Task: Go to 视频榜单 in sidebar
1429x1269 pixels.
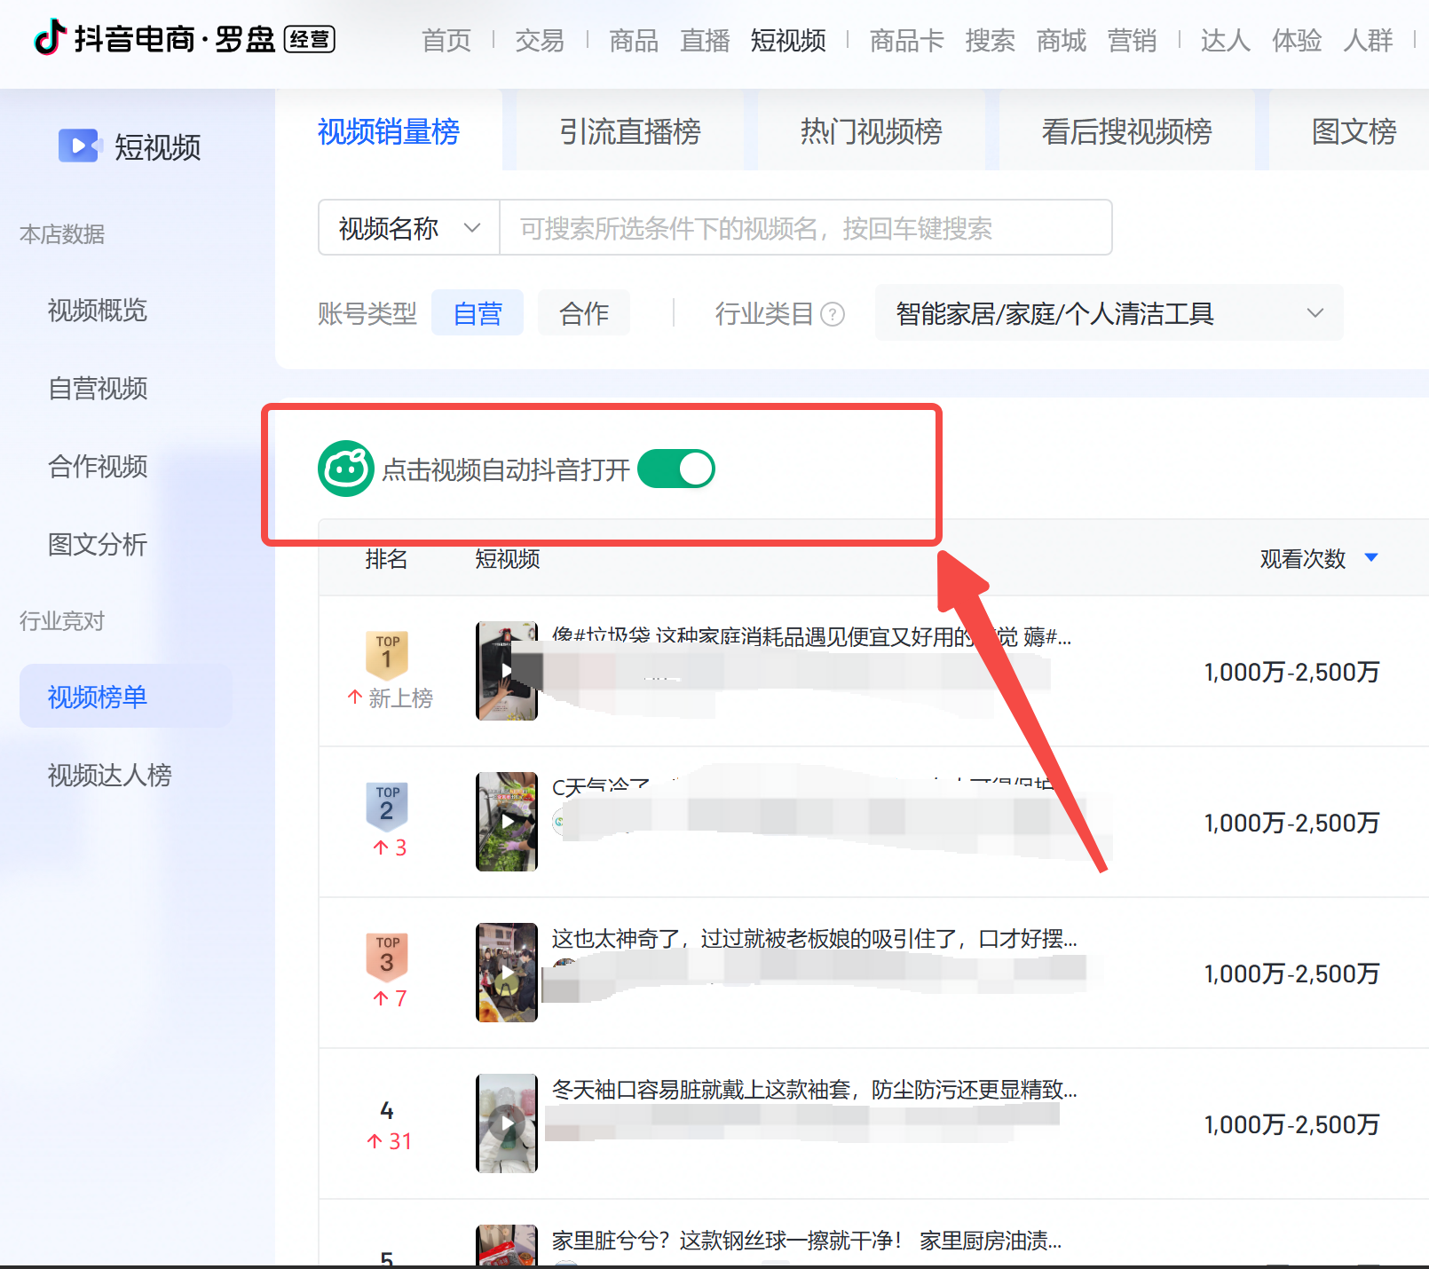Action: tap(125, 697)
